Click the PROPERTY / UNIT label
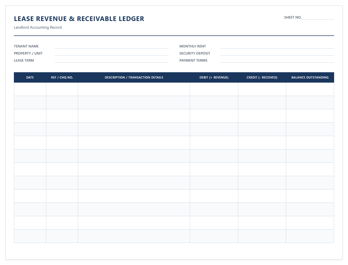Viewport: 348px width, 265px height. tap(28, 53)
